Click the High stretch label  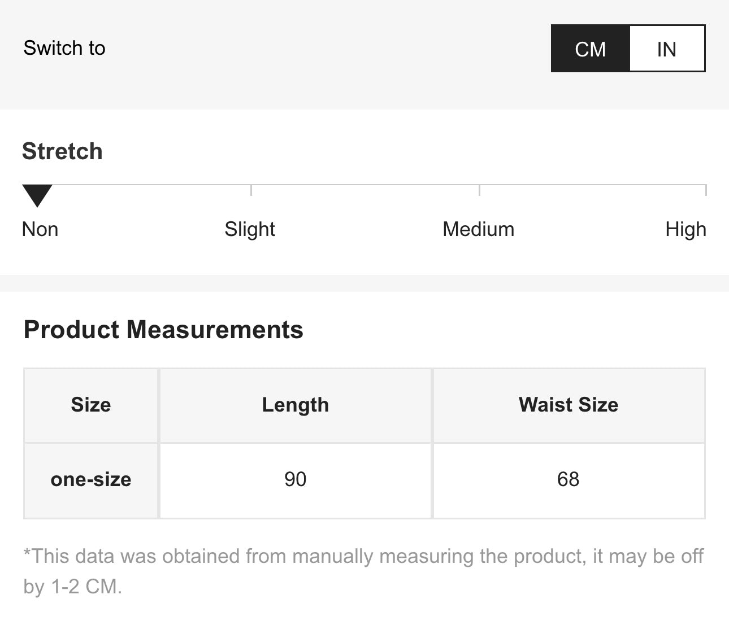[685, 229]
